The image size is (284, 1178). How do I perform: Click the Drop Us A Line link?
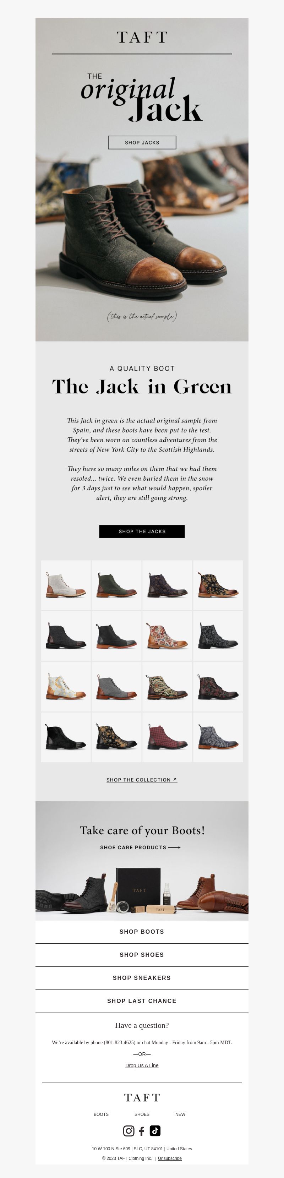pyautogui.click(x=142, y=1065)
